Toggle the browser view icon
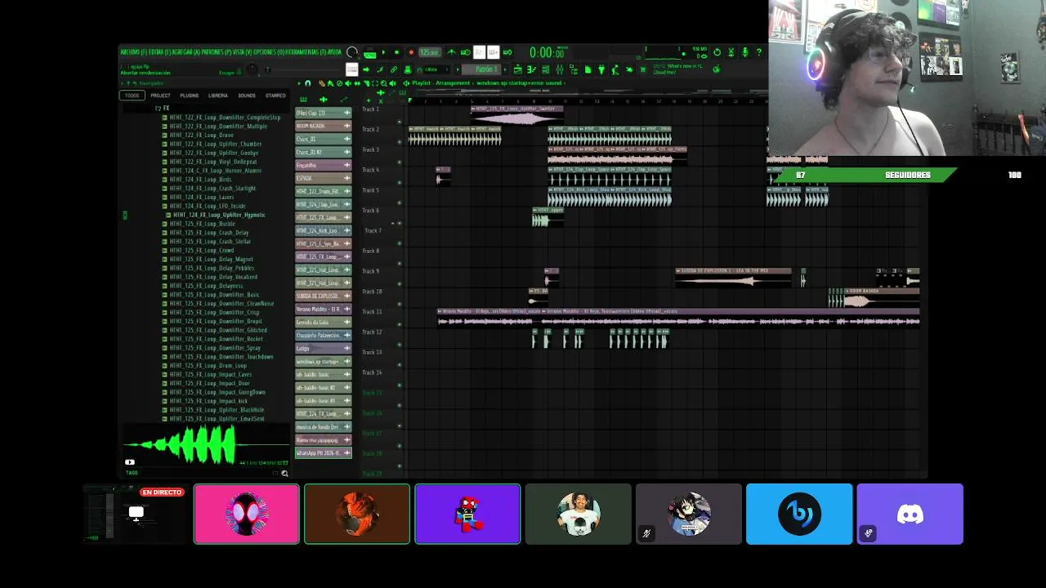Screen dimensions: 1046x588 tap(574, 69)
